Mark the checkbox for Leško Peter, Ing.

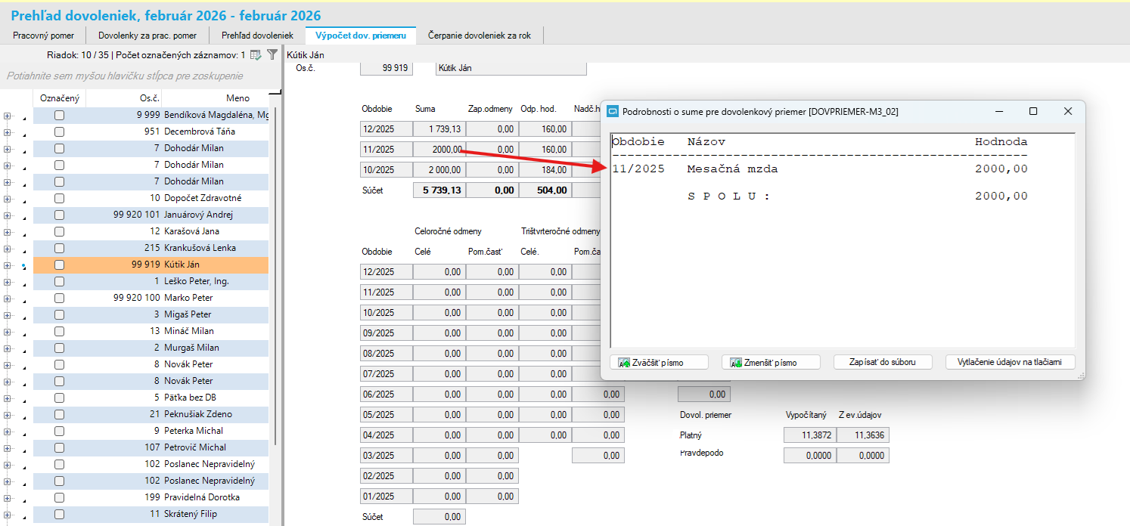coord(59,282)
